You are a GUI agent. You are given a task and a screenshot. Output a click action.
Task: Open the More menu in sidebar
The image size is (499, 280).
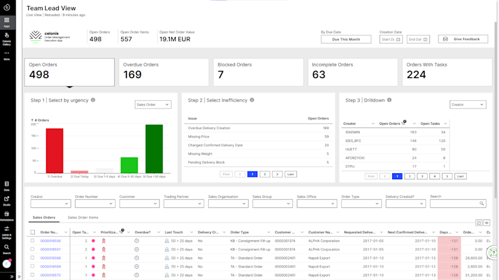coord(7,55)
